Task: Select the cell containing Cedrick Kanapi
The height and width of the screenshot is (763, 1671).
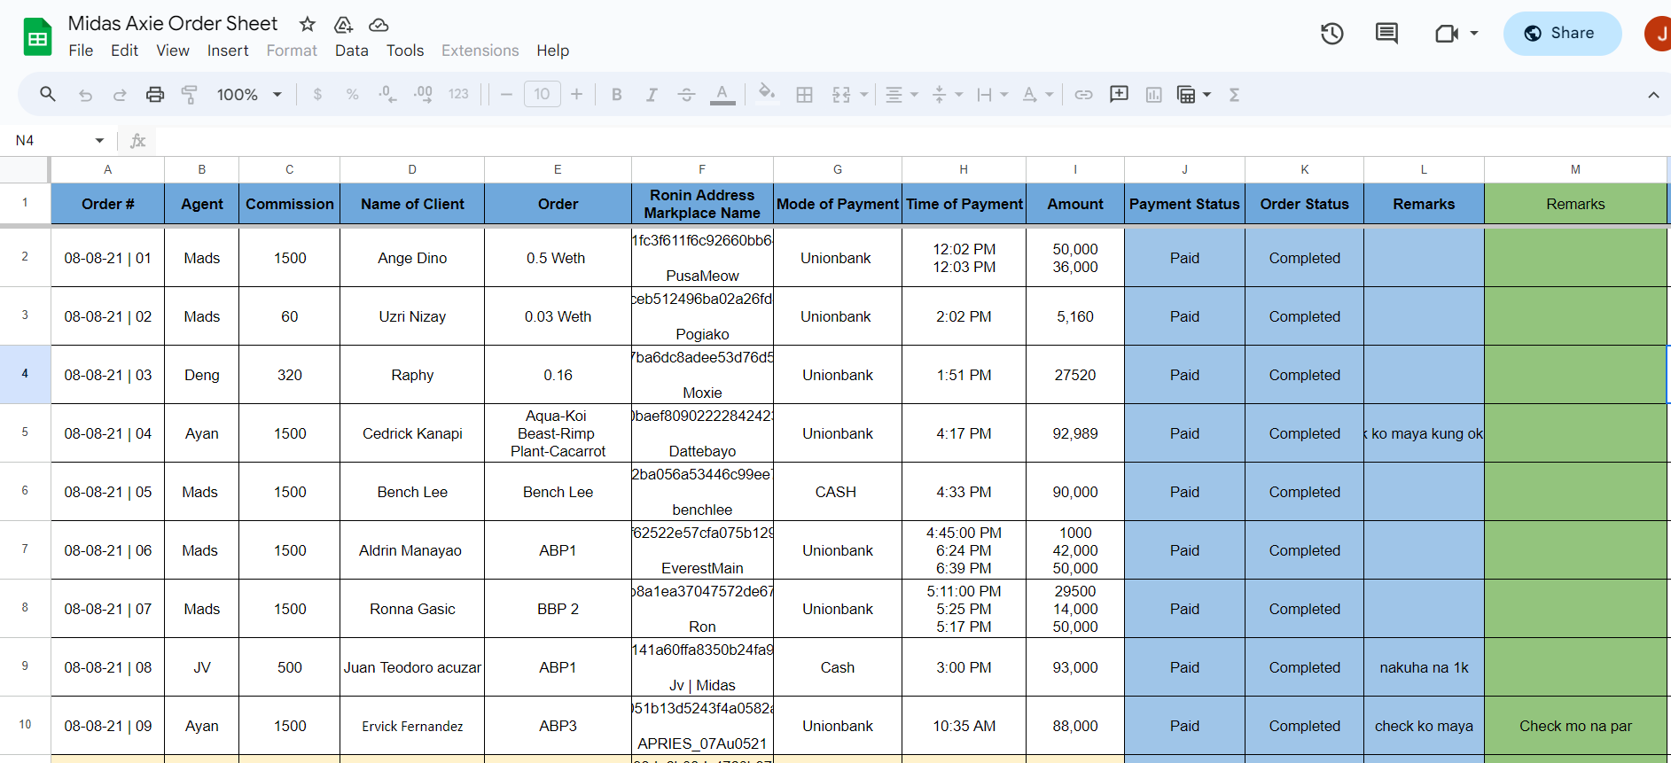Action: (412, 433)
